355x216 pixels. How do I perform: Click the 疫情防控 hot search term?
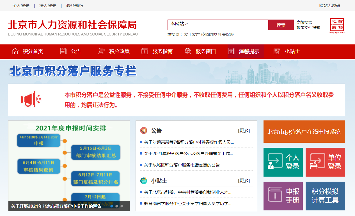209,34
